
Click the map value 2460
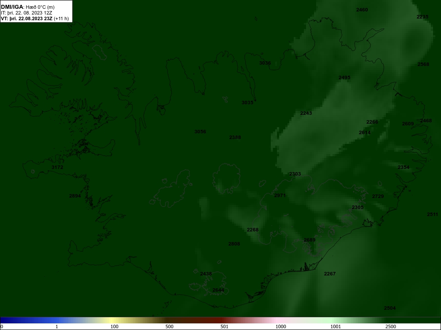[x=362, y=10]
